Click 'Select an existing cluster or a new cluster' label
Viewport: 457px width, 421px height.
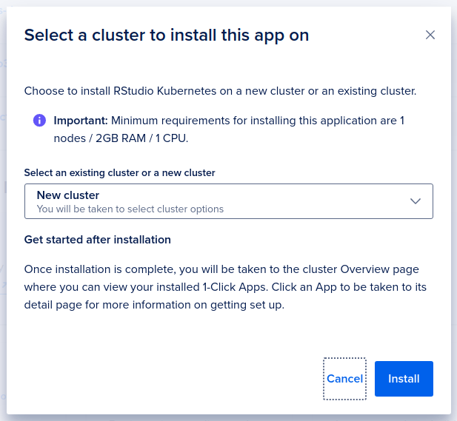point(119,172)
